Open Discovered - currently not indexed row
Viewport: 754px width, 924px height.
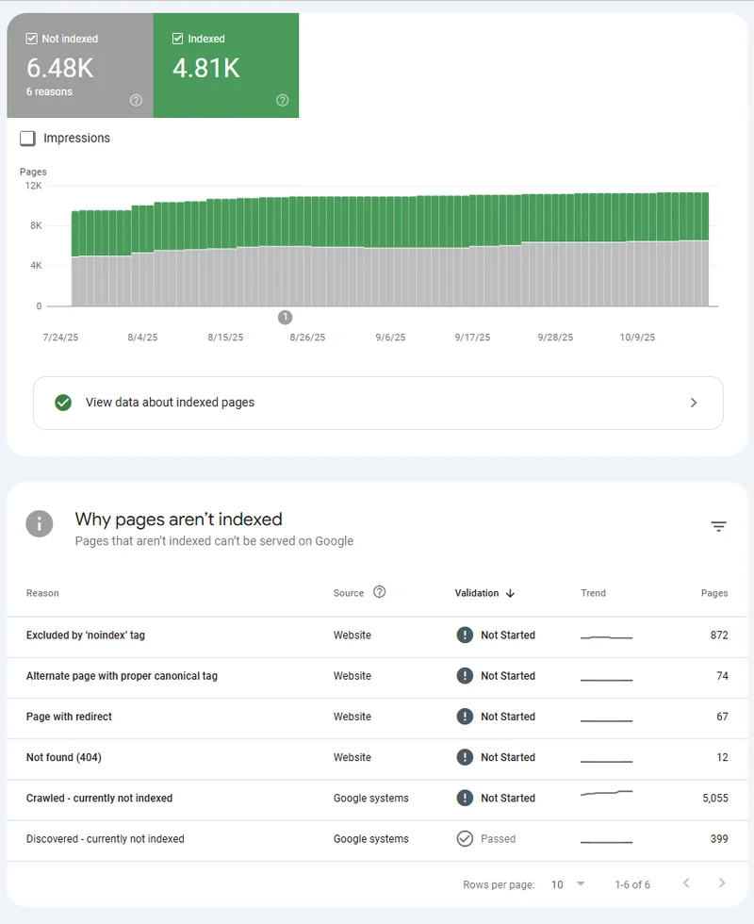377,840
